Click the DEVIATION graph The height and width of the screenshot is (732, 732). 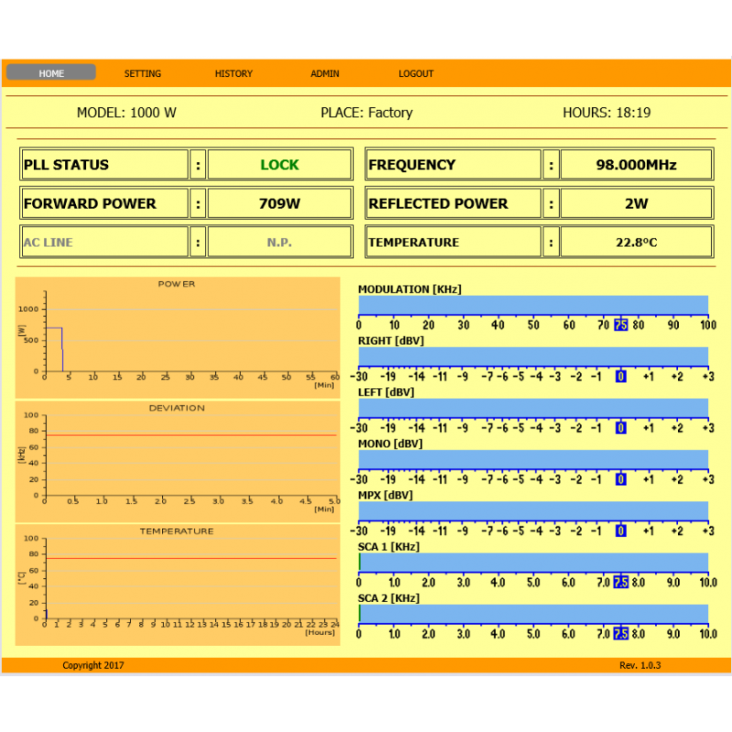[x=178, y=460]
